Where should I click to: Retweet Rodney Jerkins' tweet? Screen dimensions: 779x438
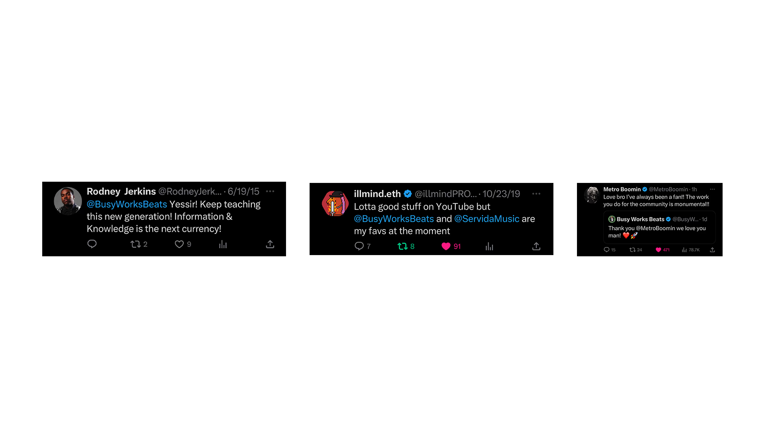click(x=139, y=244)
